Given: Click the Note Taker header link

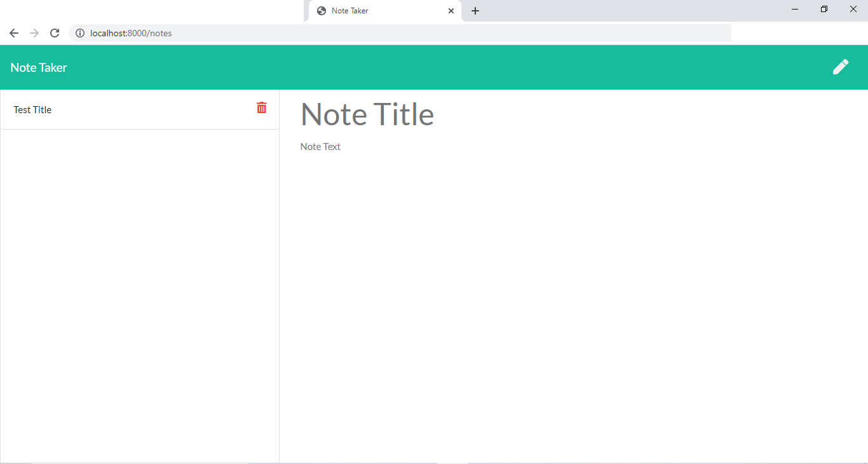Looking at the screenshot, I should [x=39, y=67].
